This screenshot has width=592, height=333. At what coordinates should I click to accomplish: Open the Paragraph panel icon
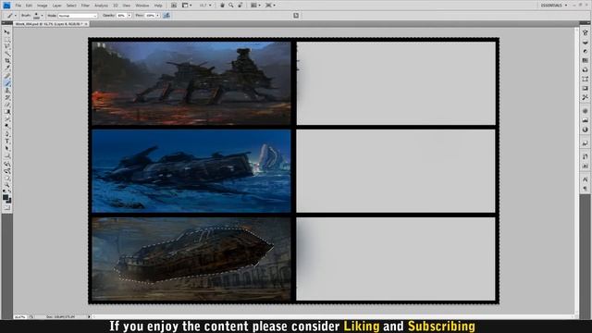coord(585,189)
